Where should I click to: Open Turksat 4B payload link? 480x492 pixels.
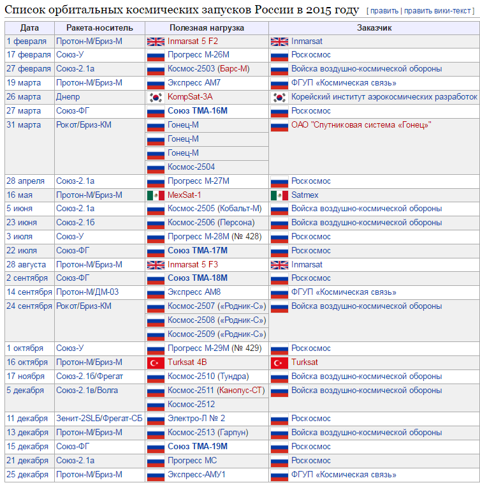187,362
